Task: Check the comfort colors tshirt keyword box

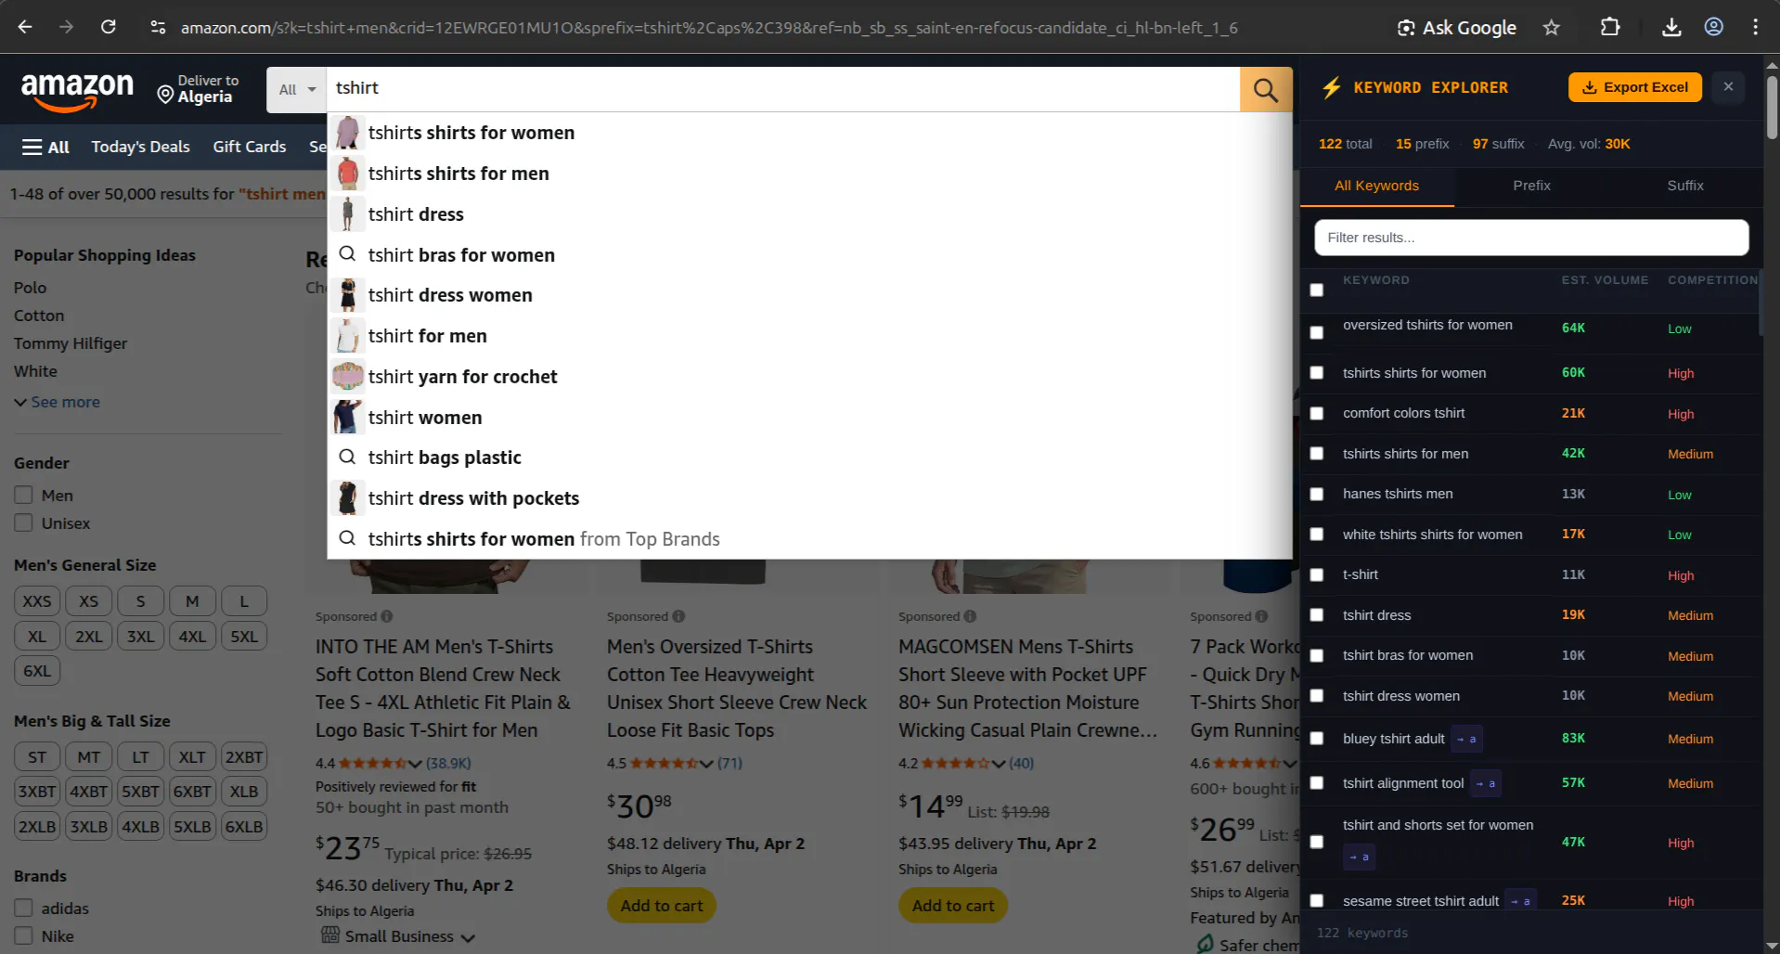Action: coord(1316,413)
